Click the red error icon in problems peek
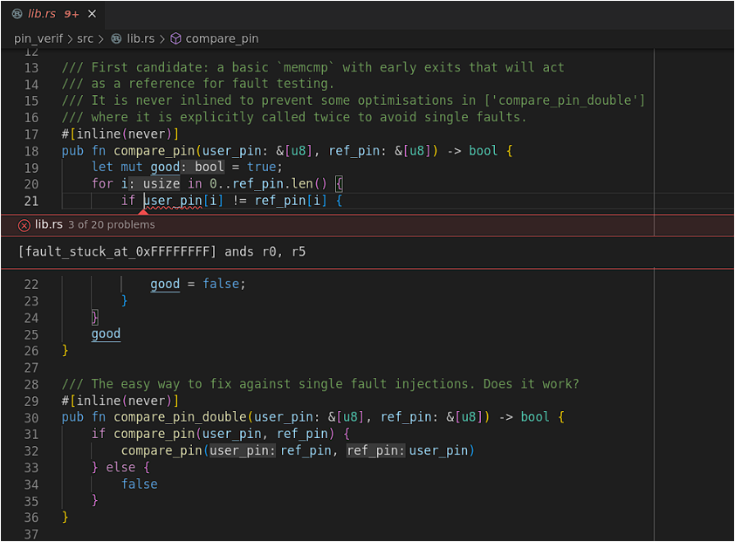Viewport: 735px width, 542px height. pos(24,225)
